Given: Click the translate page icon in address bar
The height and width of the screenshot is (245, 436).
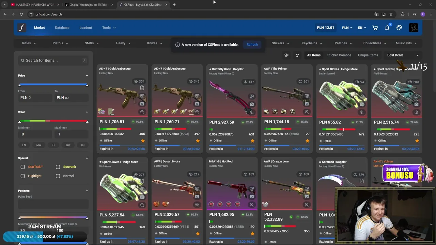Looking at the screenshot, I should click(376, 14).
